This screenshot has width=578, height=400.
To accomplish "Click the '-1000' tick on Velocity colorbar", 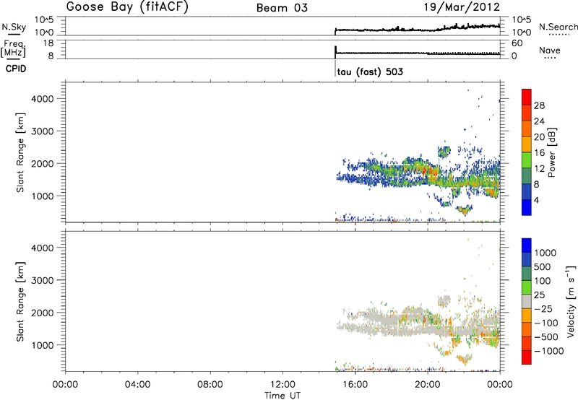I will point(549,351).
